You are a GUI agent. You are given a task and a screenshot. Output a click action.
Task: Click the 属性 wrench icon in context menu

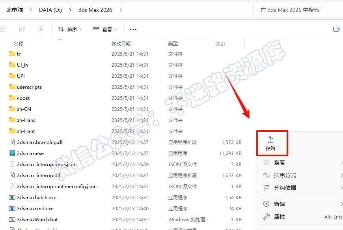pyautogui.click(x=267, y=217)
